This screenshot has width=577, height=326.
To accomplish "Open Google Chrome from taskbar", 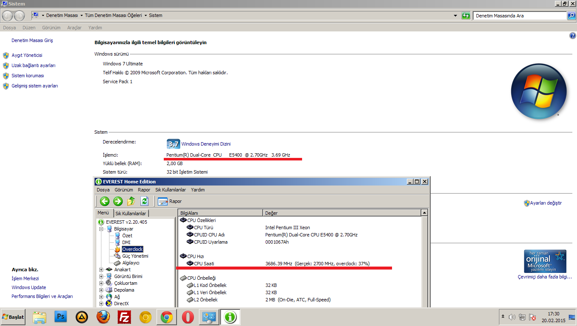I will tap(166, 317).
